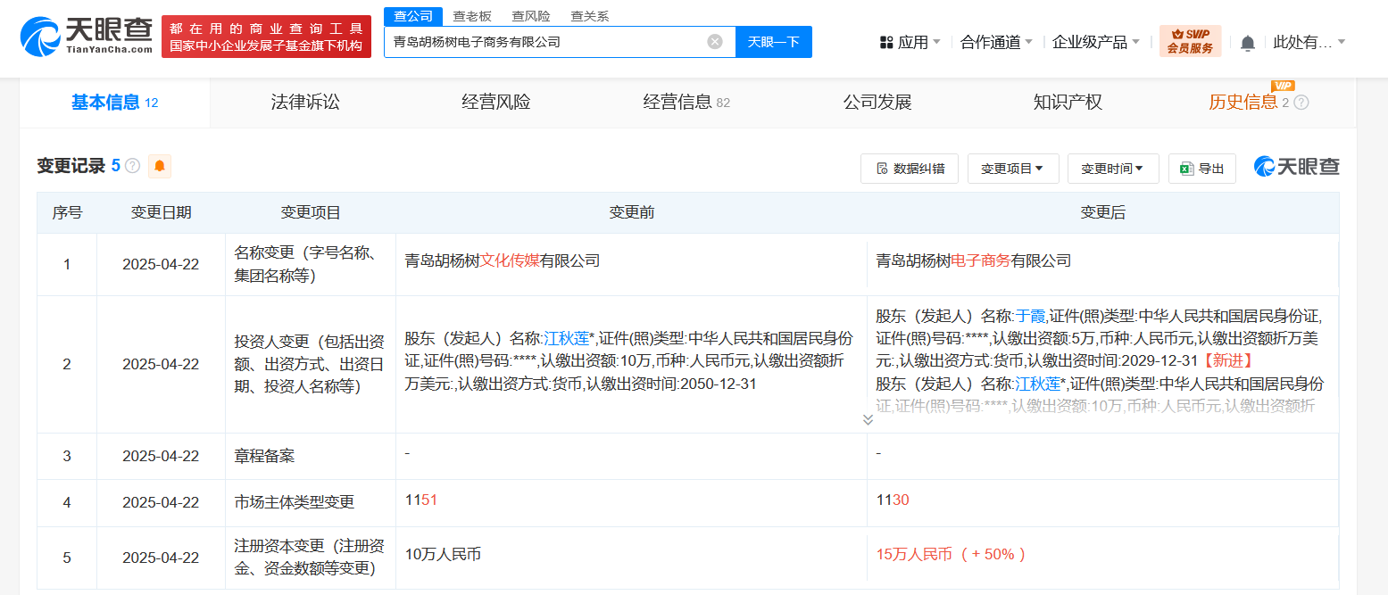Open the 变更时间 filter dropdown

click(1112, 169)
